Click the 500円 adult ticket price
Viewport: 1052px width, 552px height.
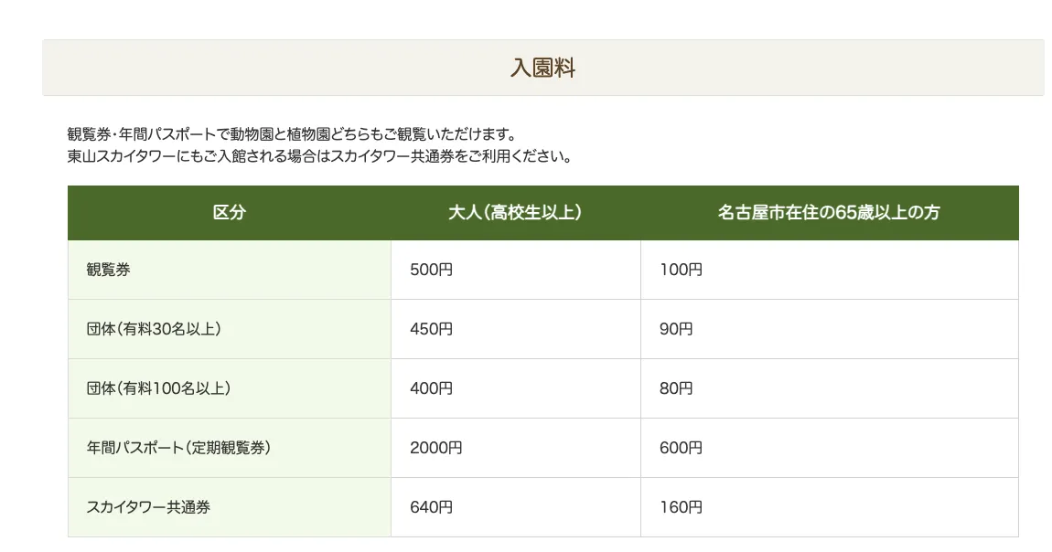432,270
